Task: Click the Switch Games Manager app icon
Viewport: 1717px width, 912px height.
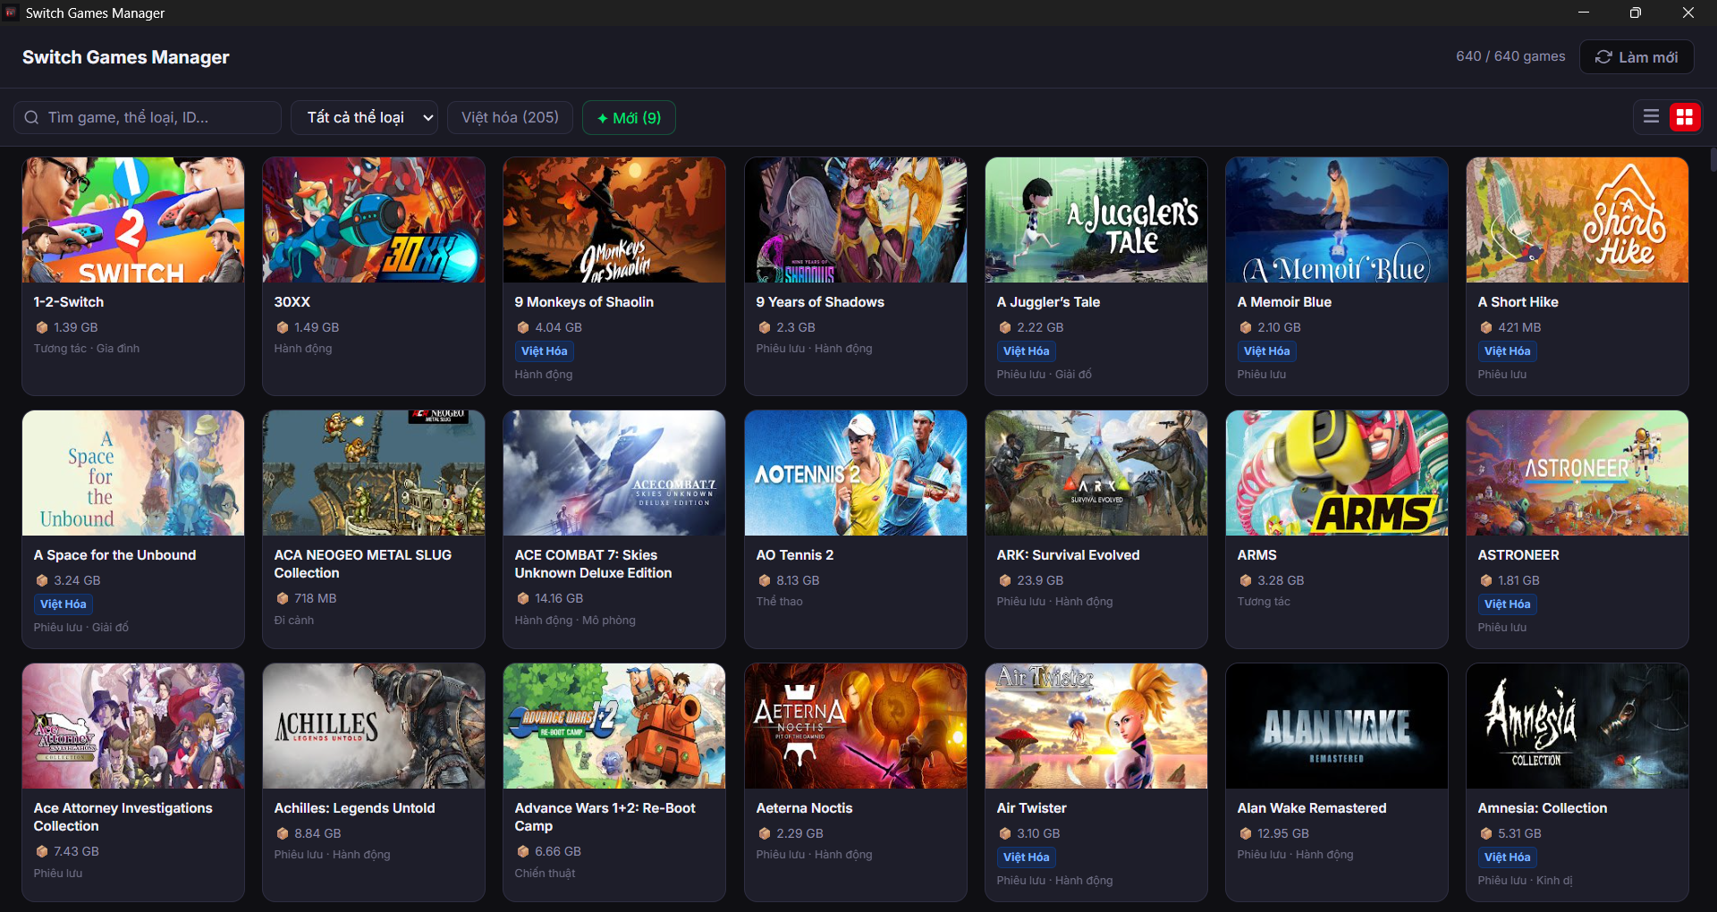Action: pyautogui.click(x=11, y=13)
